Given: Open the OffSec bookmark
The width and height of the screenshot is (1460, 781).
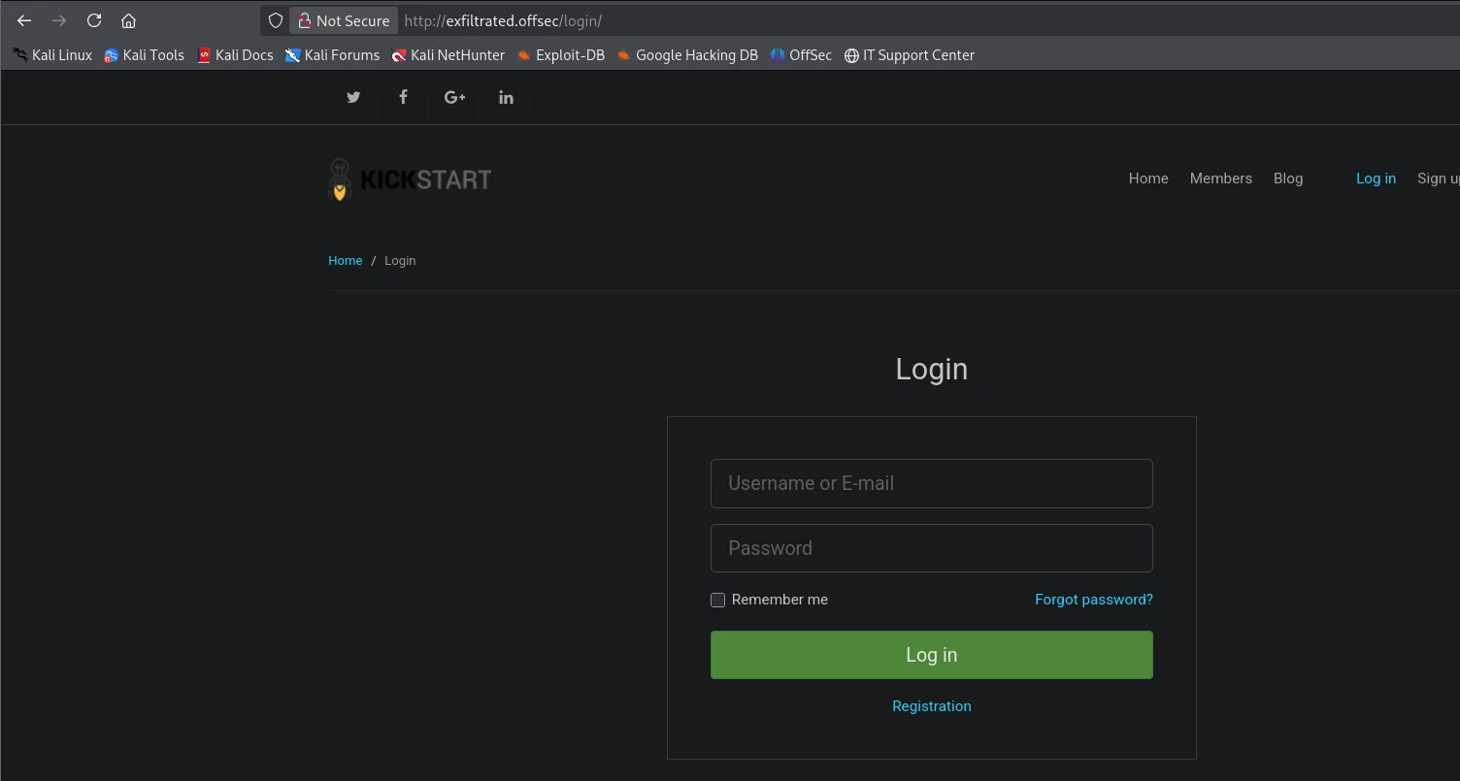Looking at the screenshot, I should 801,55.
